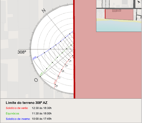Image resolution: width=142 pixels, height=123 pixels.
Task: Click the red 22/12 date label
Action: pos(55,82)
